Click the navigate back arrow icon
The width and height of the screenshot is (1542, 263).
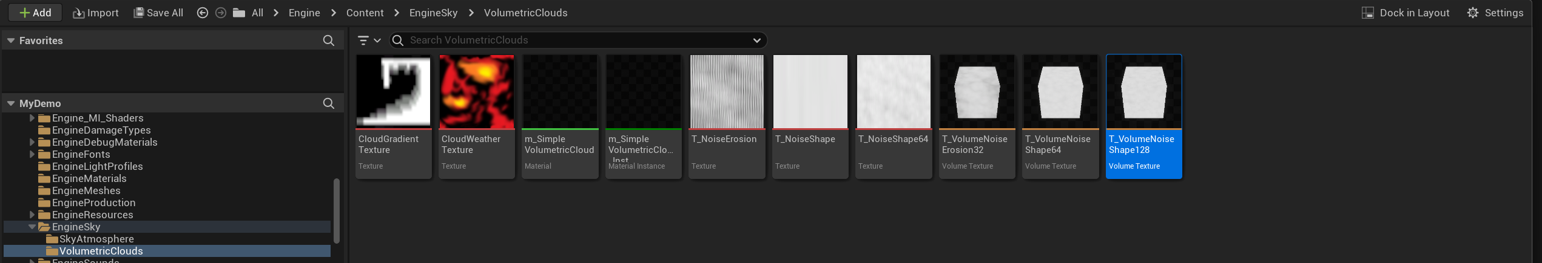(x=203, y=13)
